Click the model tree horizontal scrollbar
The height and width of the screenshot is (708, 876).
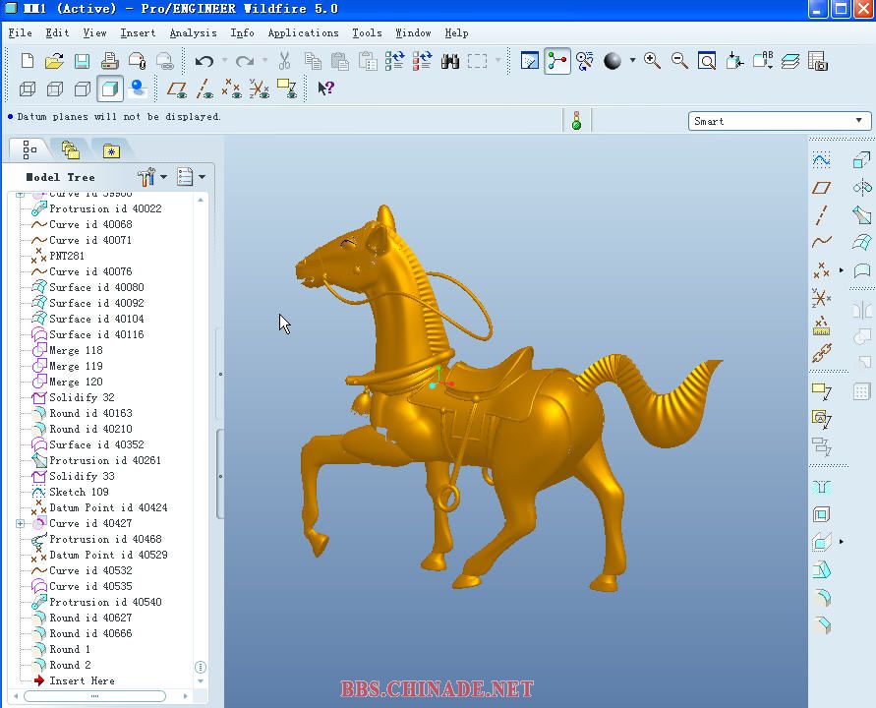(94, 696)
